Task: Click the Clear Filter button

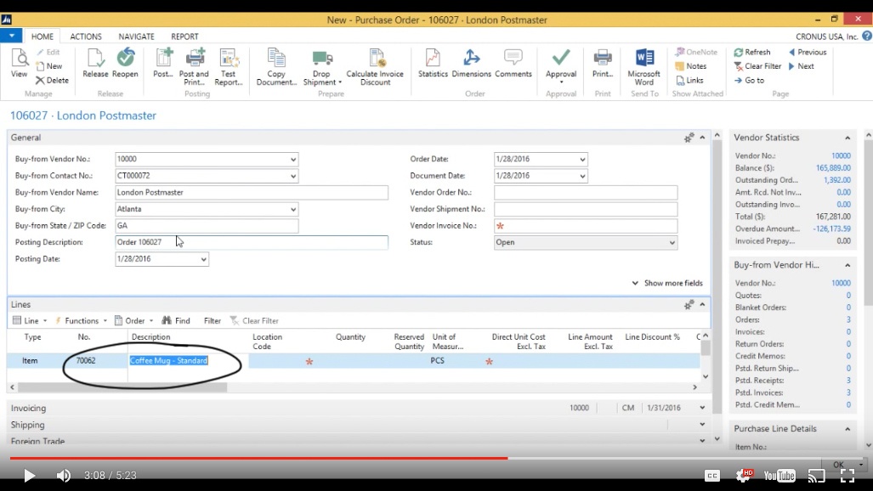Action: (x=757, y=66)
